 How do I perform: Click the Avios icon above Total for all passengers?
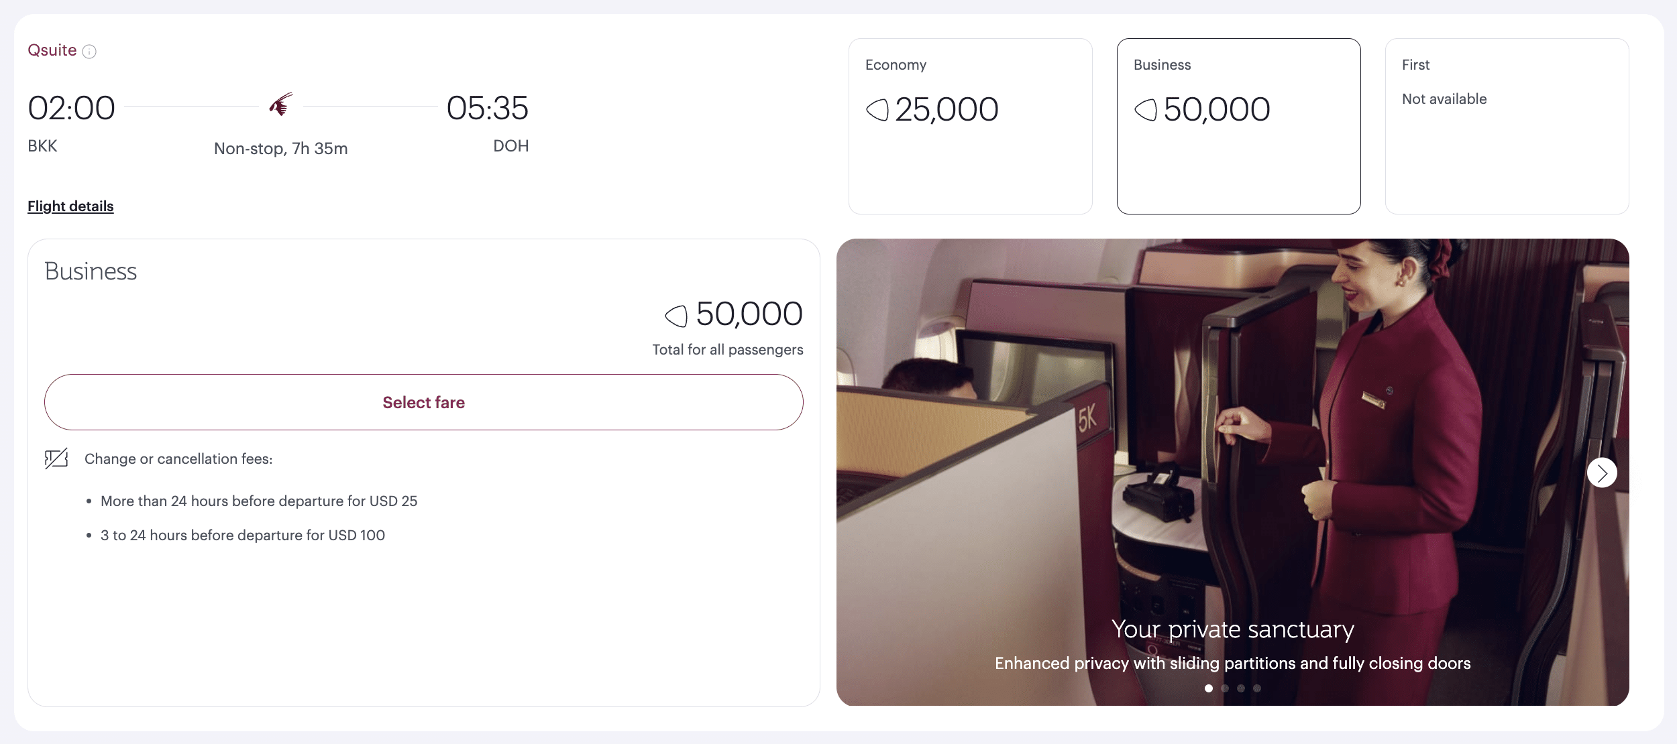[x=676, y=316]
